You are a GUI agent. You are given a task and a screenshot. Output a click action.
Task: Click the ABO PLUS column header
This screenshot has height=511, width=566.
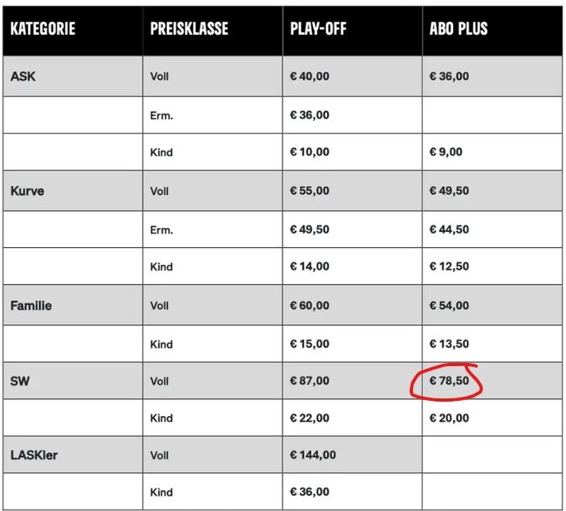(458, 28)
